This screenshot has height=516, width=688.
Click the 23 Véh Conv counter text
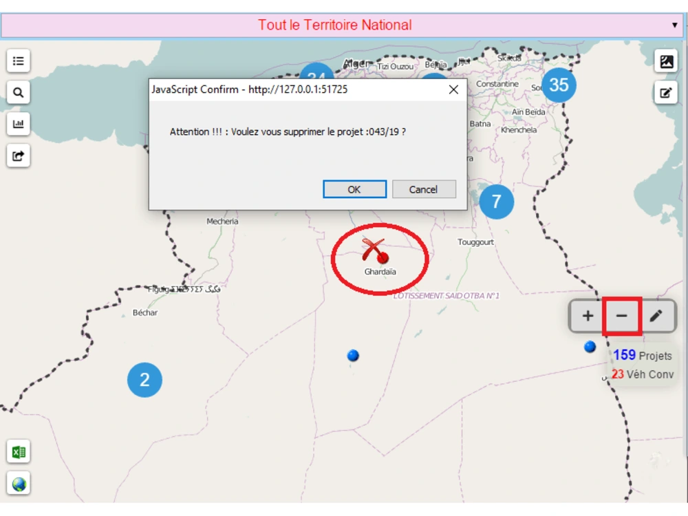click(x=643, y=374)
